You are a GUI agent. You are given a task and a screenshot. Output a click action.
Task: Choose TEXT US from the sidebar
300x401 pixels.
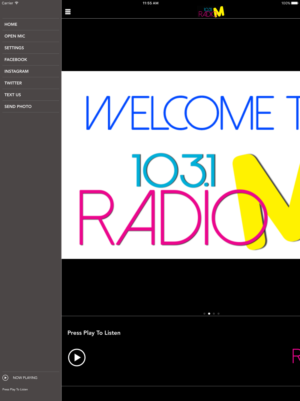31,95
